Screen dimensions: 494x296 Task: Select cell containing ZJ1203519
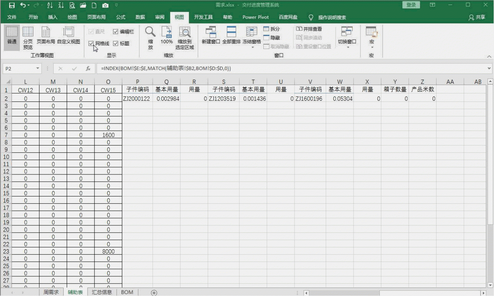(223, 99)
